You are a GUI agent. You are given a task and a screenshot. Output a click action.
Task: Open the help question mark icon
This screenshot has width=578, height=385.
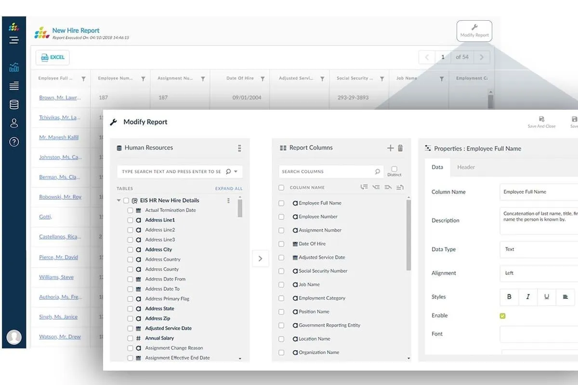(x=14, y=141)
